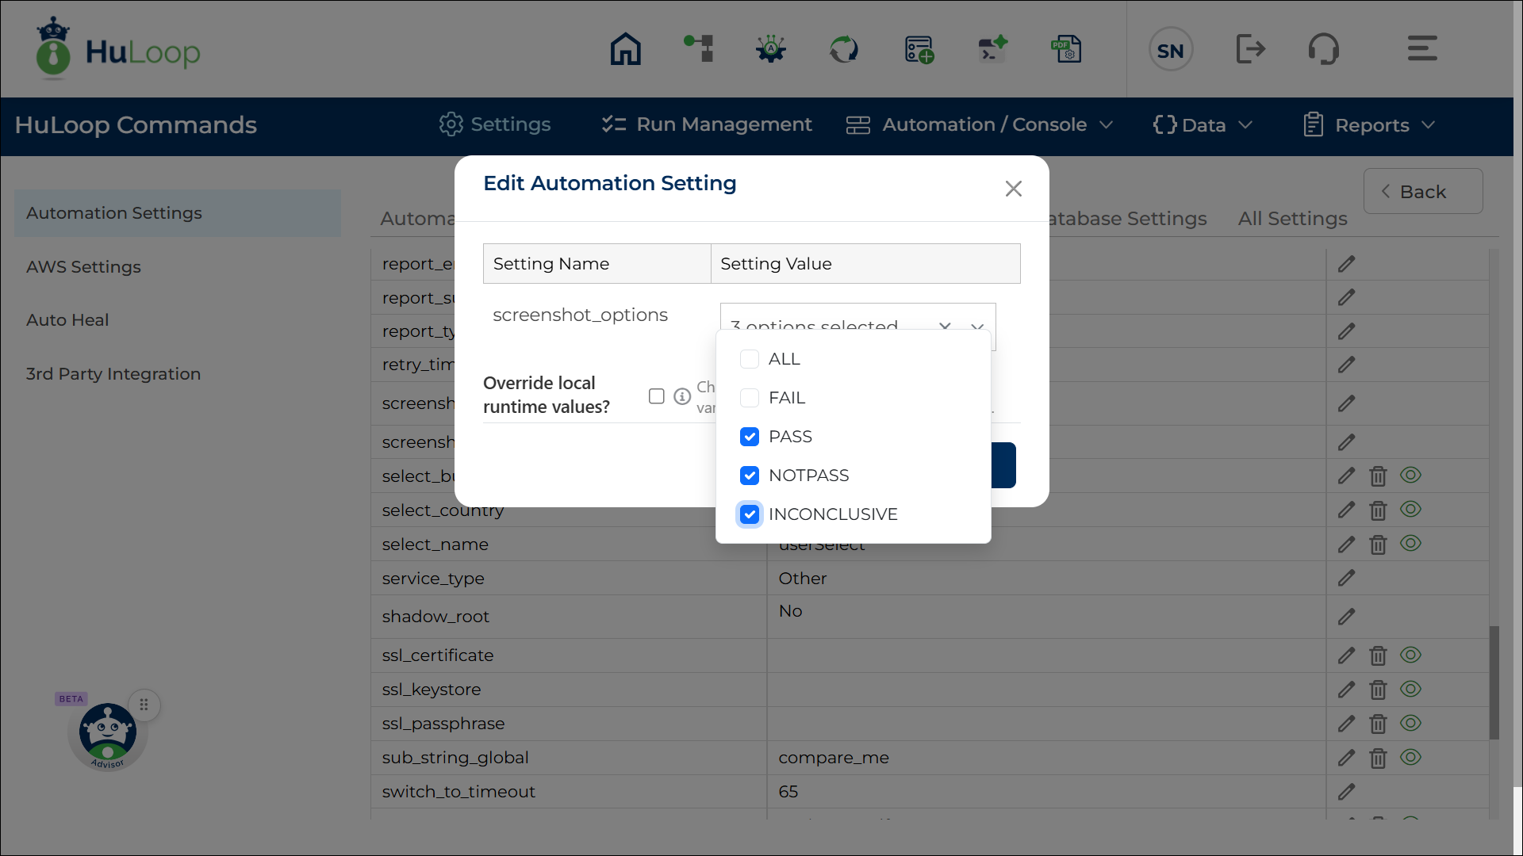Open the add-schedule icon with plus
The image size is (1523, 856).
919,49
